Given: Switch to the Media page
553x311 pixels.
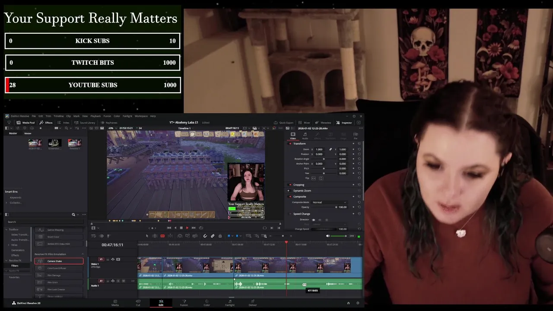Looking at the screenshot, I should [115, 302].
